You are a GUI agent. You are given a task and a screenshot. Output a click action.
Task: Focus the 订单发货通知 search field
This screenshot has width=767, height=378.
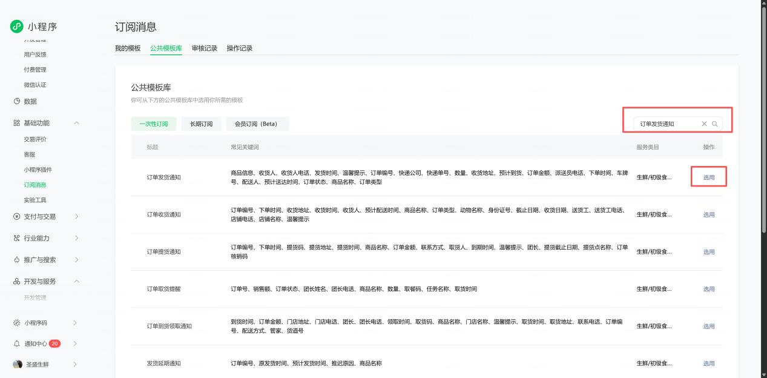coord(666,124)
